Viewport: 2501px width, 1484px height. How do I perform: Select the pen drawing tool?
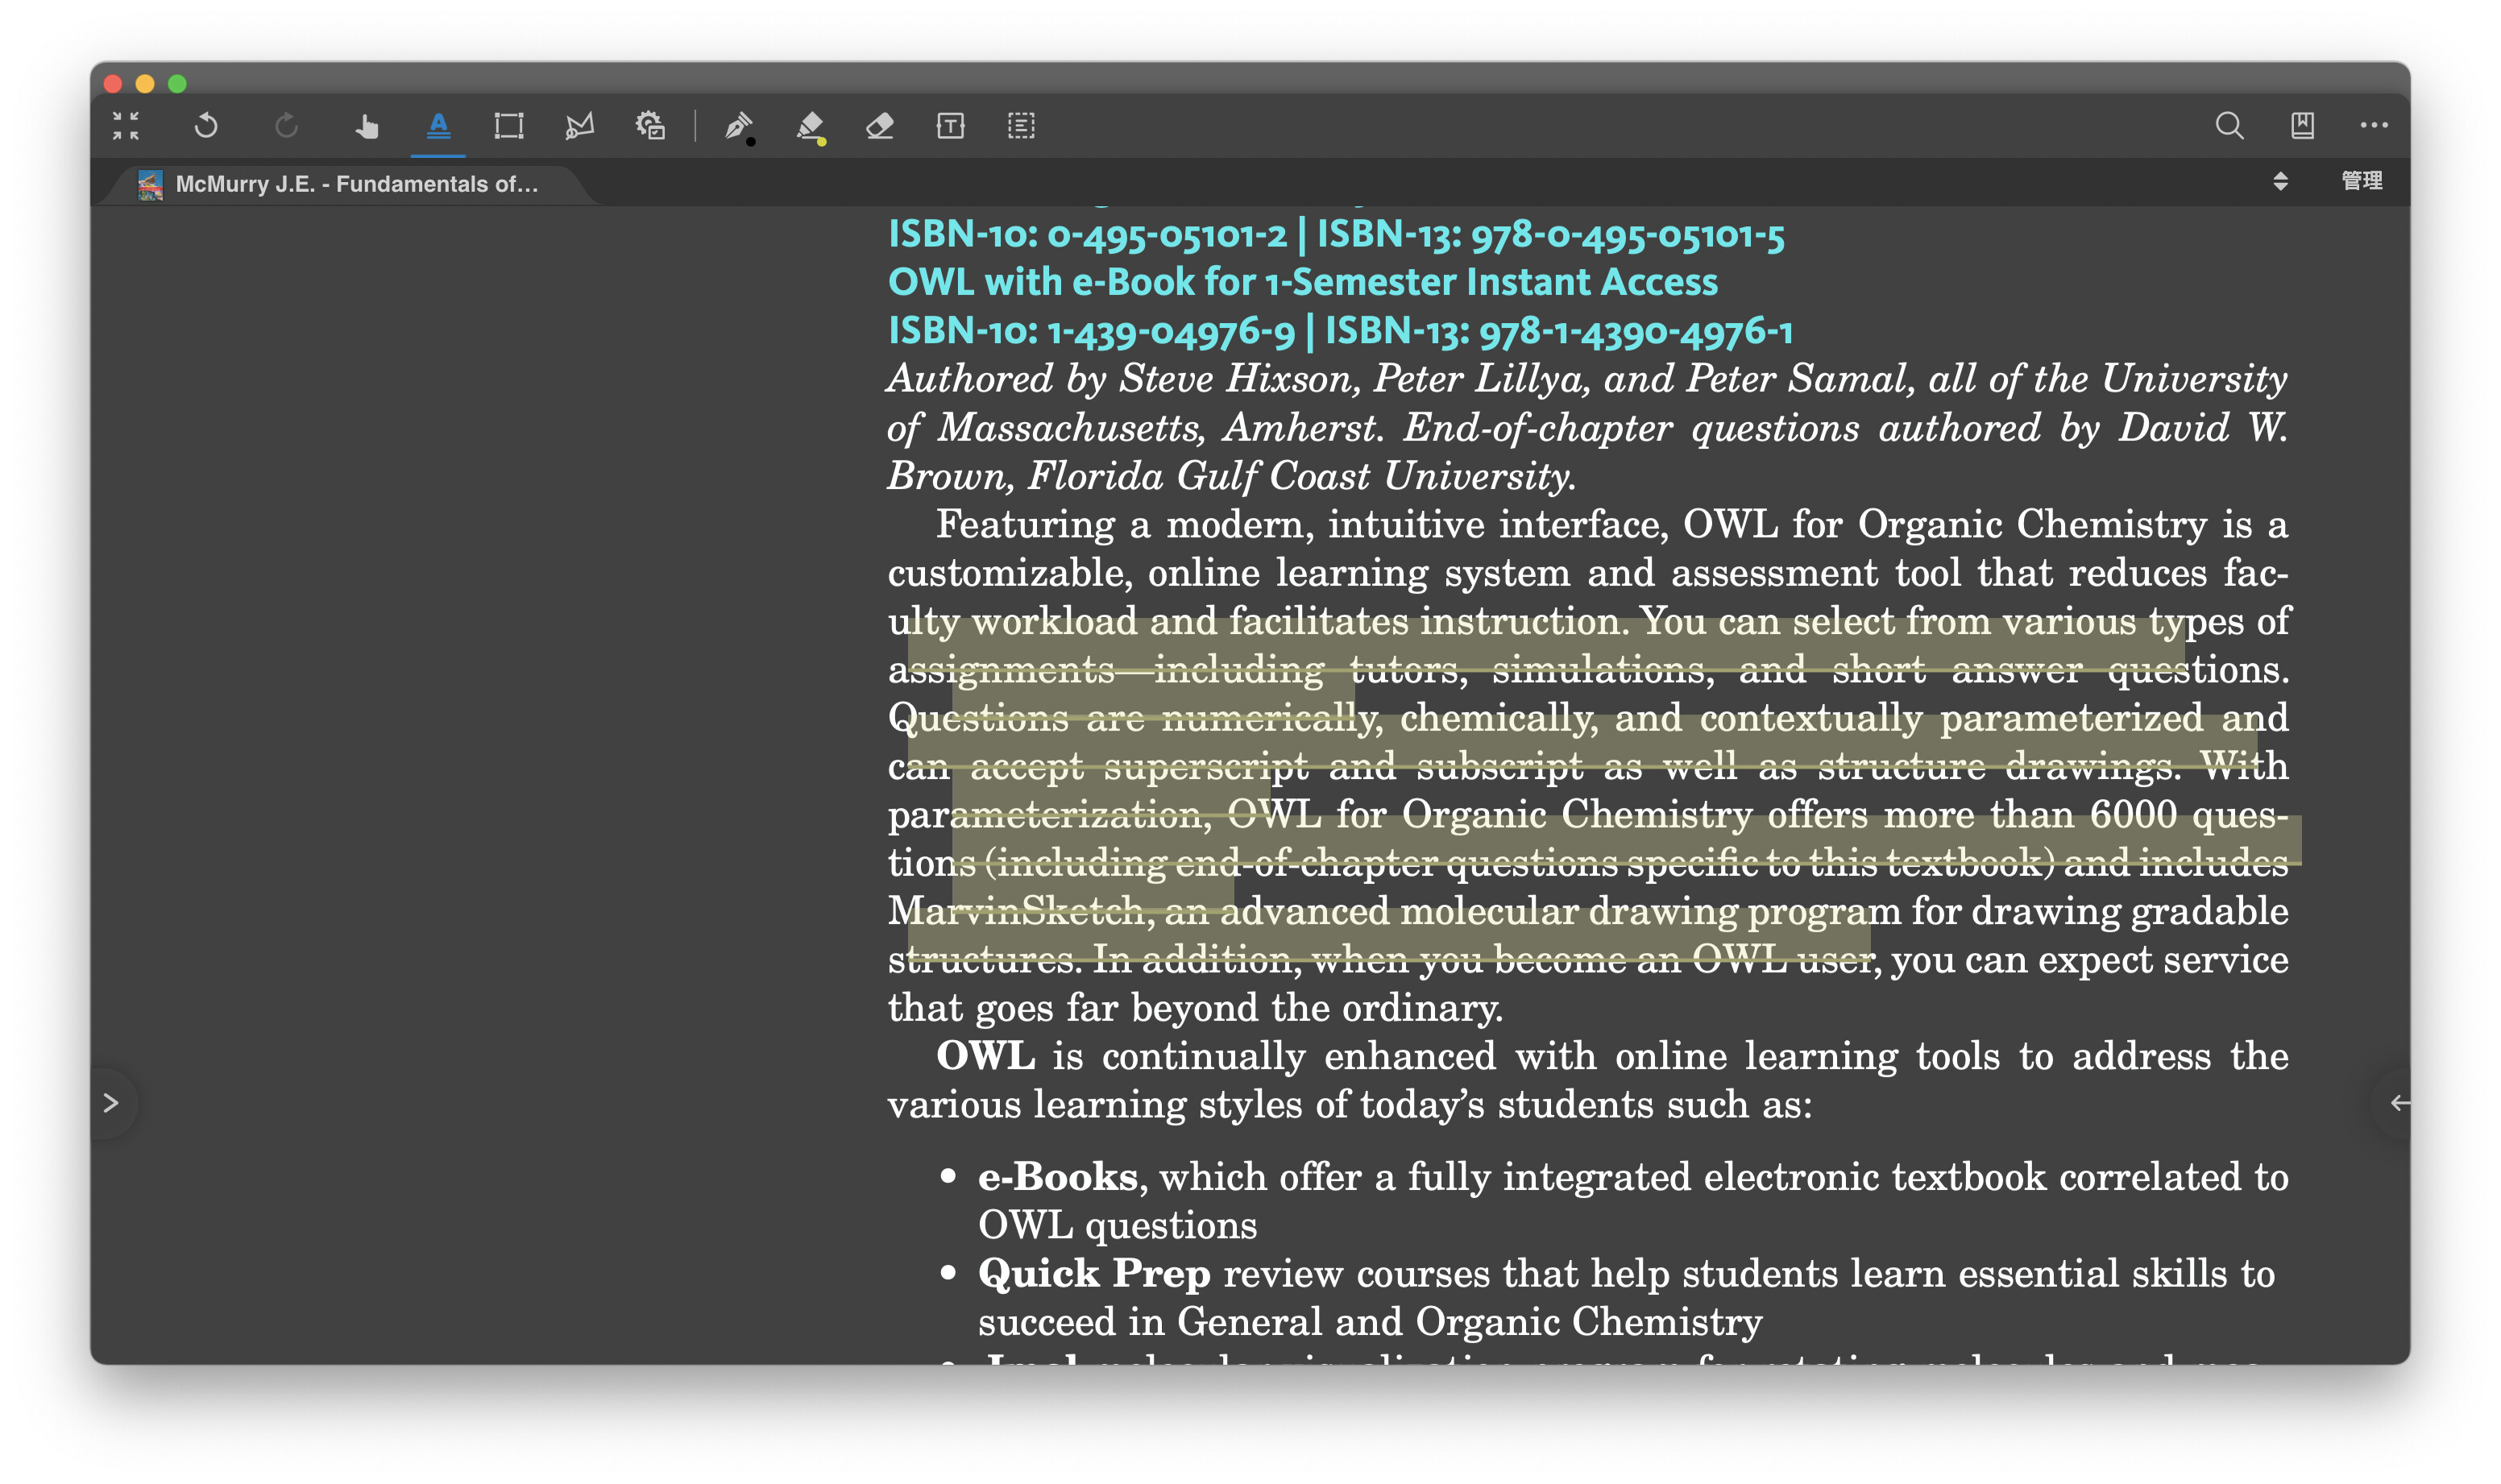[x=738, y=126]
